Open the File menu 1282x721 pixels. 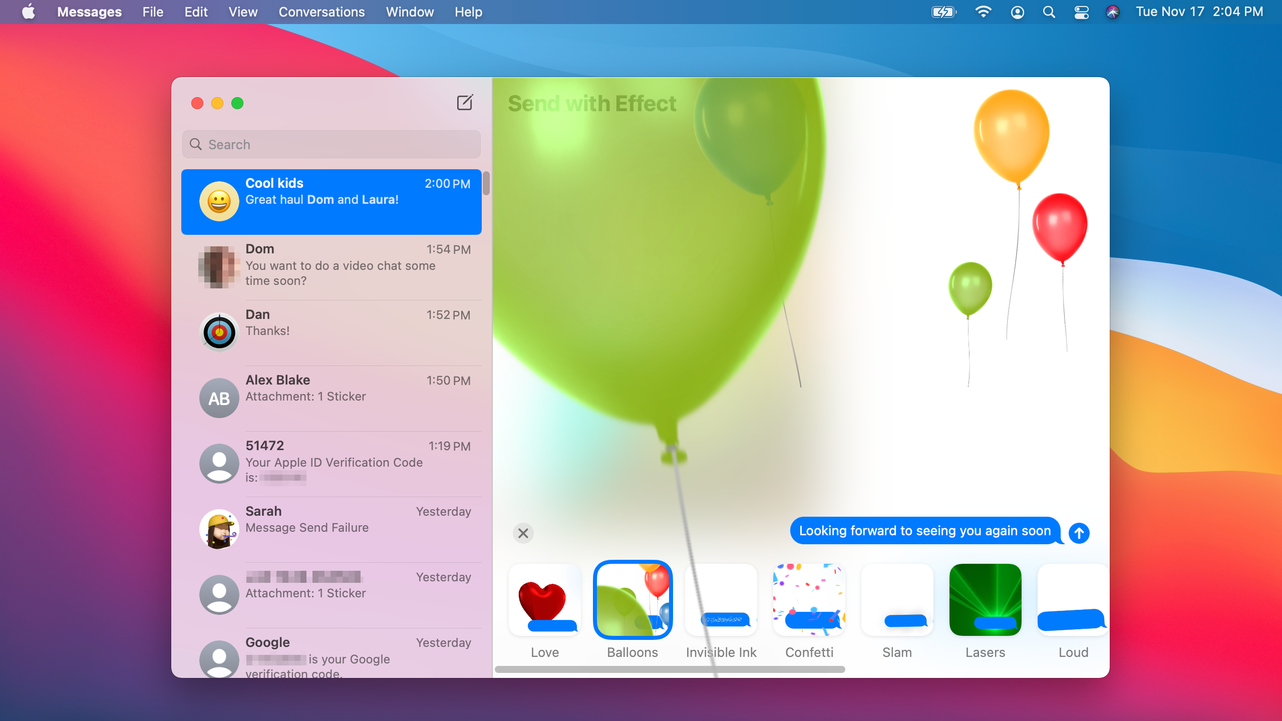[153, 12]
